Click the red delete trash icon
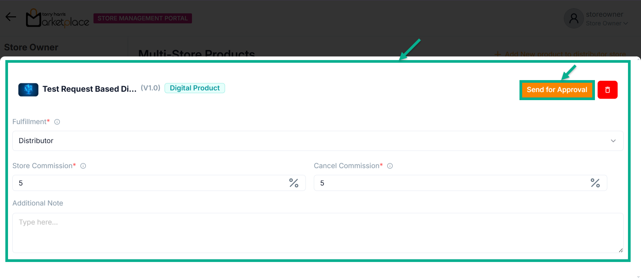This screenshot has height=280, width=641. click(607, 90)
